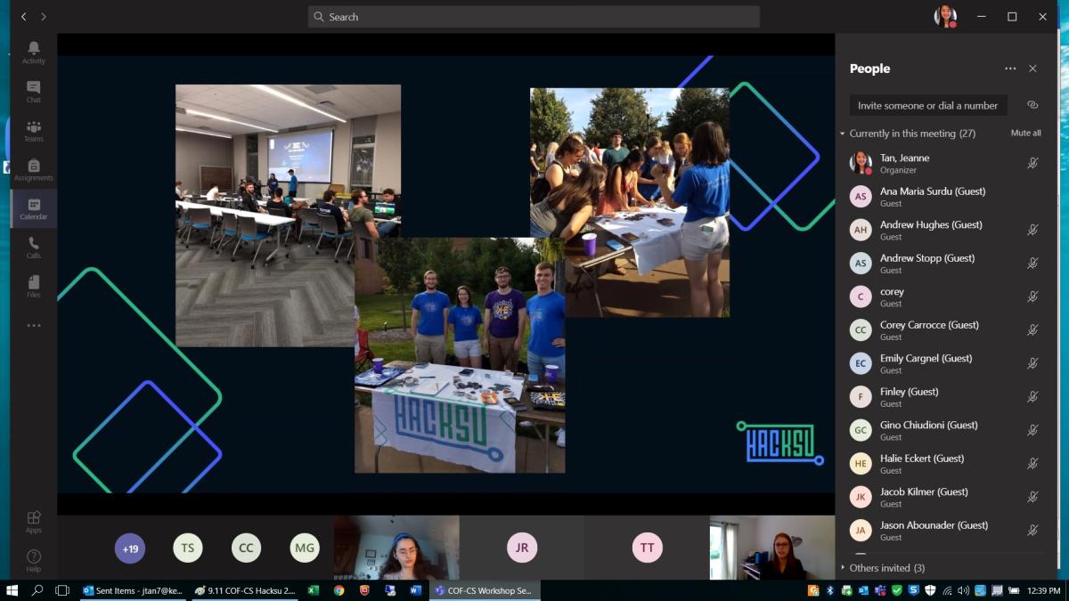Open Chrome from the taskbar
The height and width of the screenshot is (601, 1069).
339,590
